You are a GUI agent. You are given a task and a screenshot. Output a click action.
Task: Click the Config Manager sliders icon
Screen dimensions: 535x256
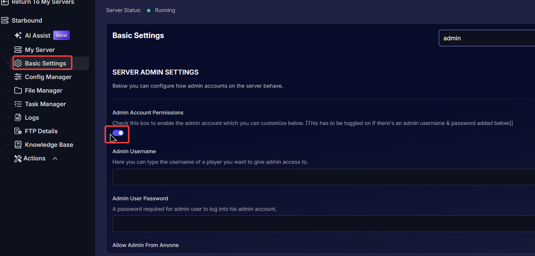point(18,77)
